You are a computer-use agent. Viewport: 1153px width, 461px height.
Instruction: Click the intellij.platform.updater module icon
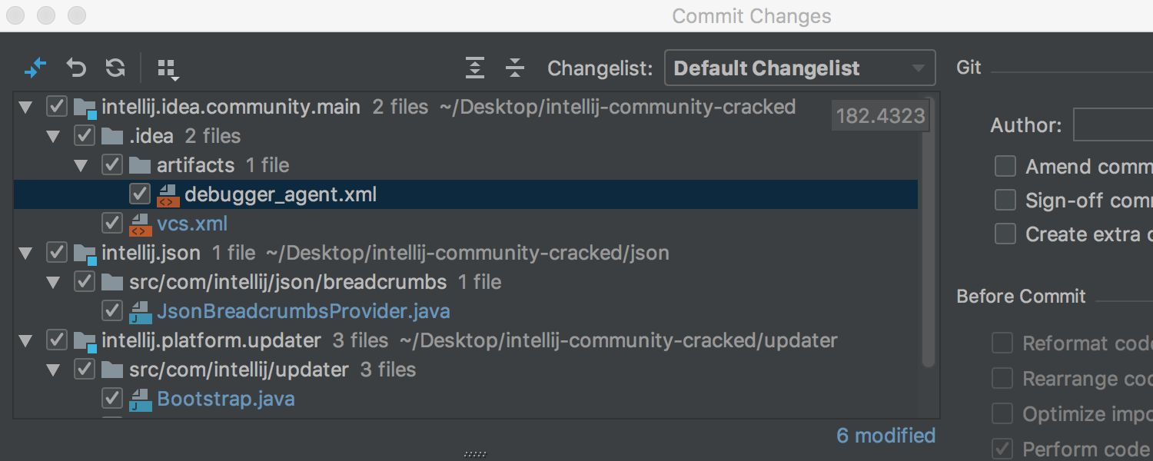pyautogui.click(x=85, y=341)
